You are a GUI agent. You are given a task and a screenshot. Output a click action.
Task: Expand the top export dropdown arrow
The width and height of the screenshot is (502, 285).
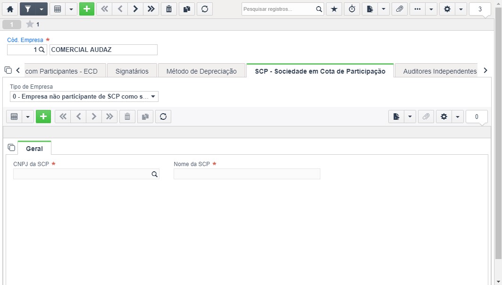click(x=384, y=9)
